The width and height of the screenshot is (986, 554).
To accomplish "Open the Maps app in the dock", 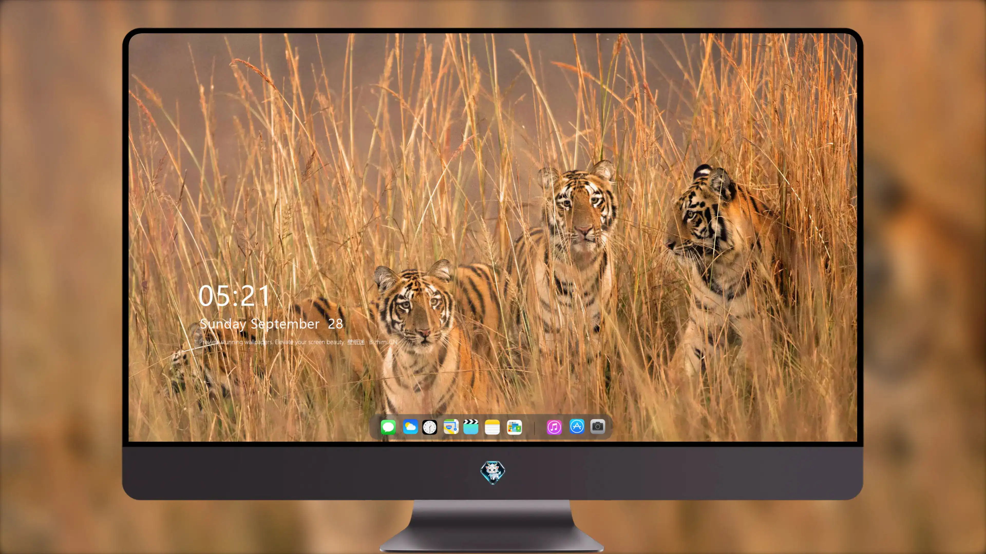I will point(451,427).
